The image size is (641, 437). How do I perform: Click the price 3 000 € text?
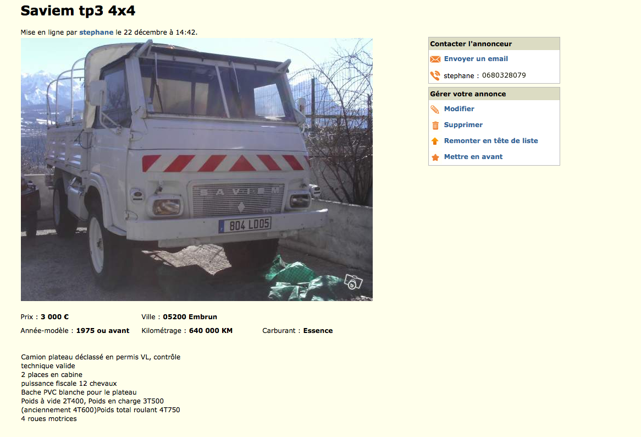pyautogui.click(x=55, y=316)
